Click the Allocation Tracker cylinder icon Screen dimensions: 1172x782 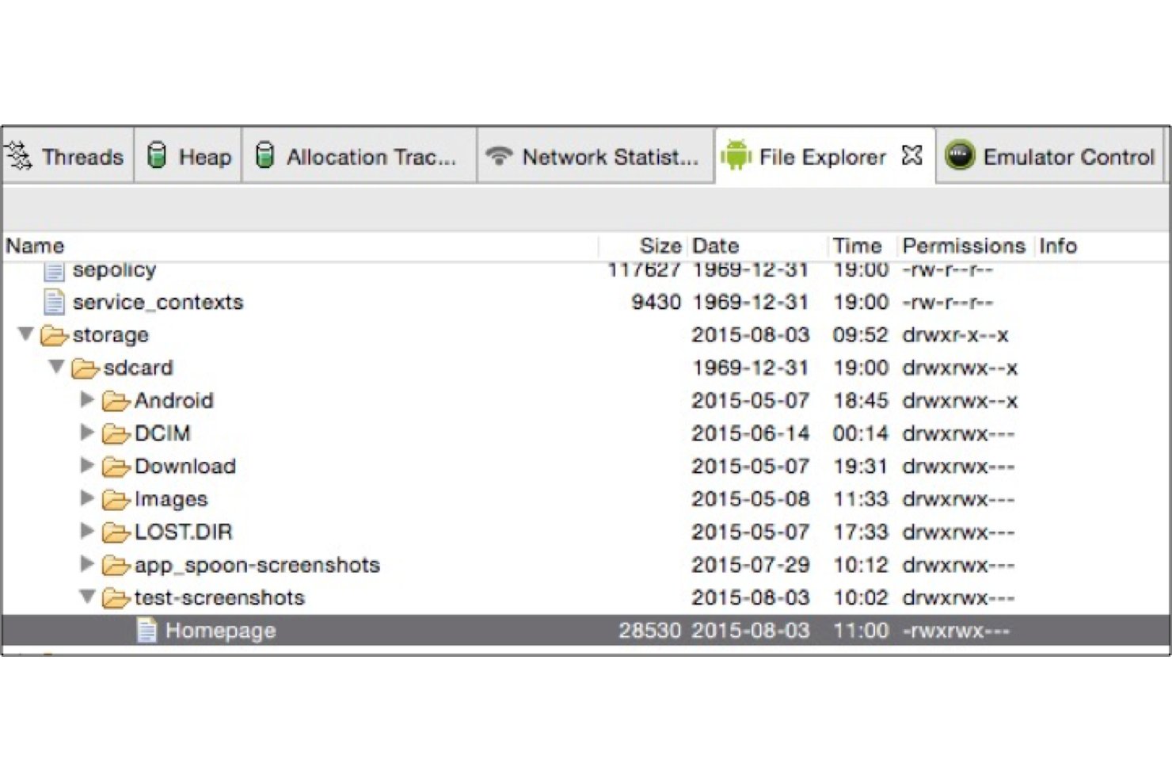pyautogui.click(x=265, y=156)
